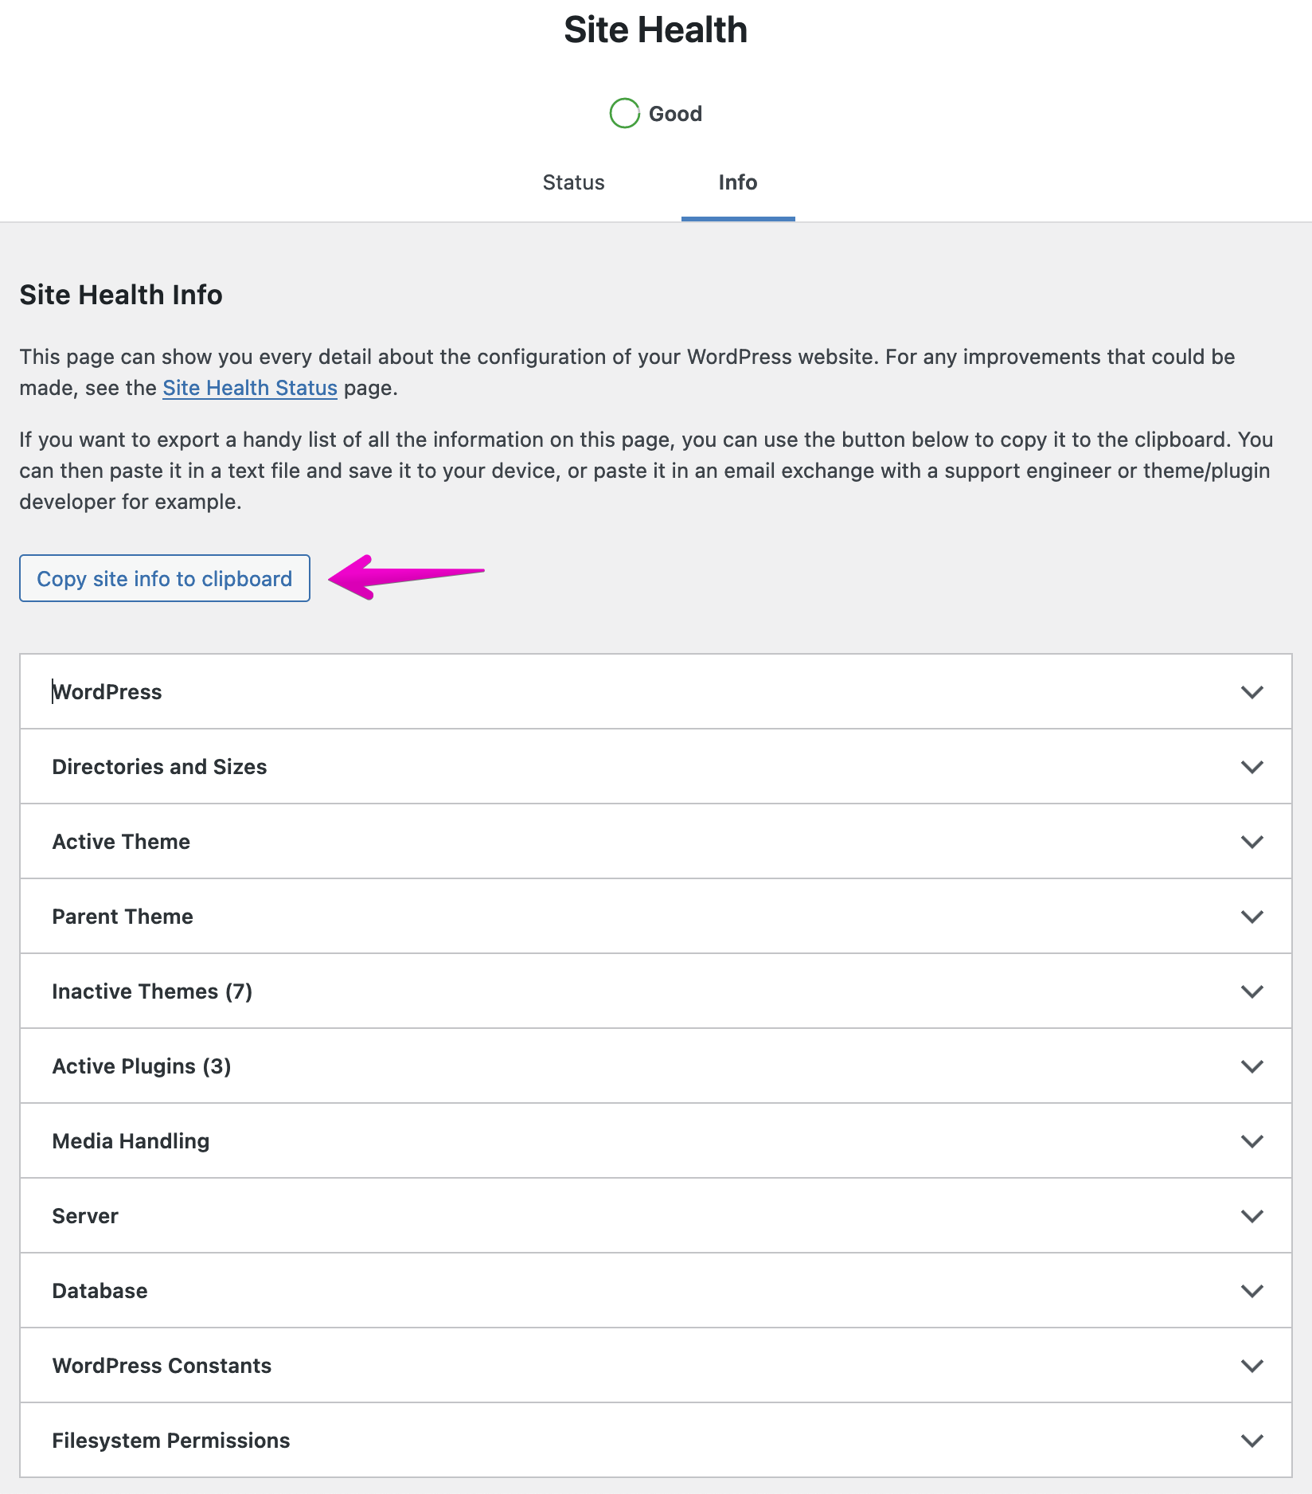Click the Server section chevron arrow
Screen dimensions: 1312x1494
click(1251, 1215)
